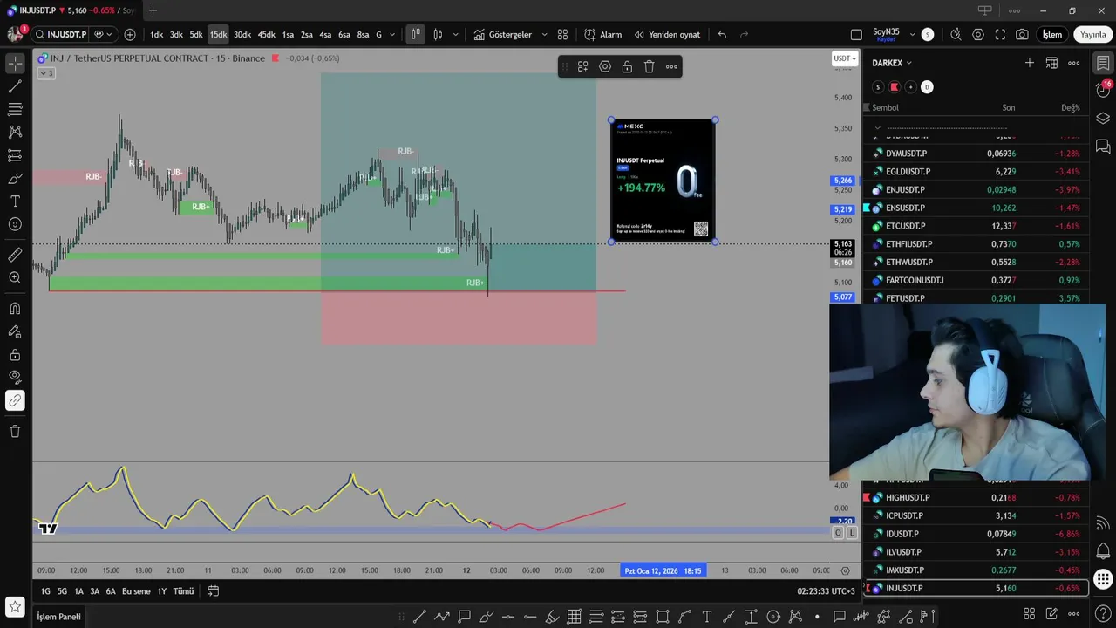Create an Alarm

coord(603,35)
